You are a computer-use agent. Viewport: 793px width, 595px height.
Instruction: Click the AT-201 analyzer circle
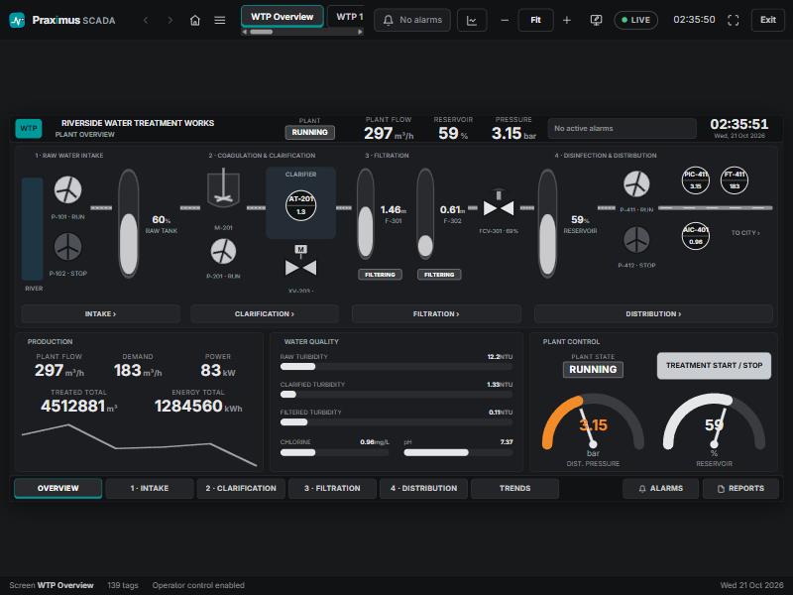pyautogui.click(x=301, y=205)
